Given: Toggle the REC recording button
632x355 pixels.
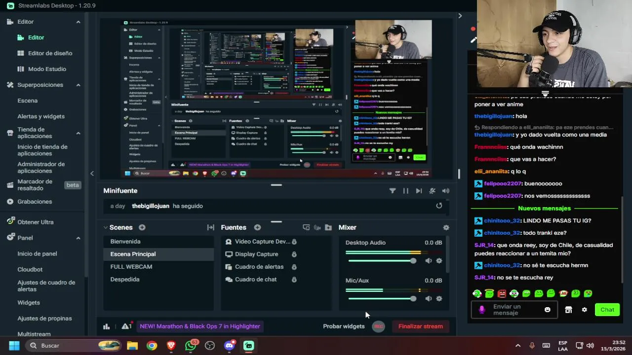Looking at the screenshot, I should [378, 326].
